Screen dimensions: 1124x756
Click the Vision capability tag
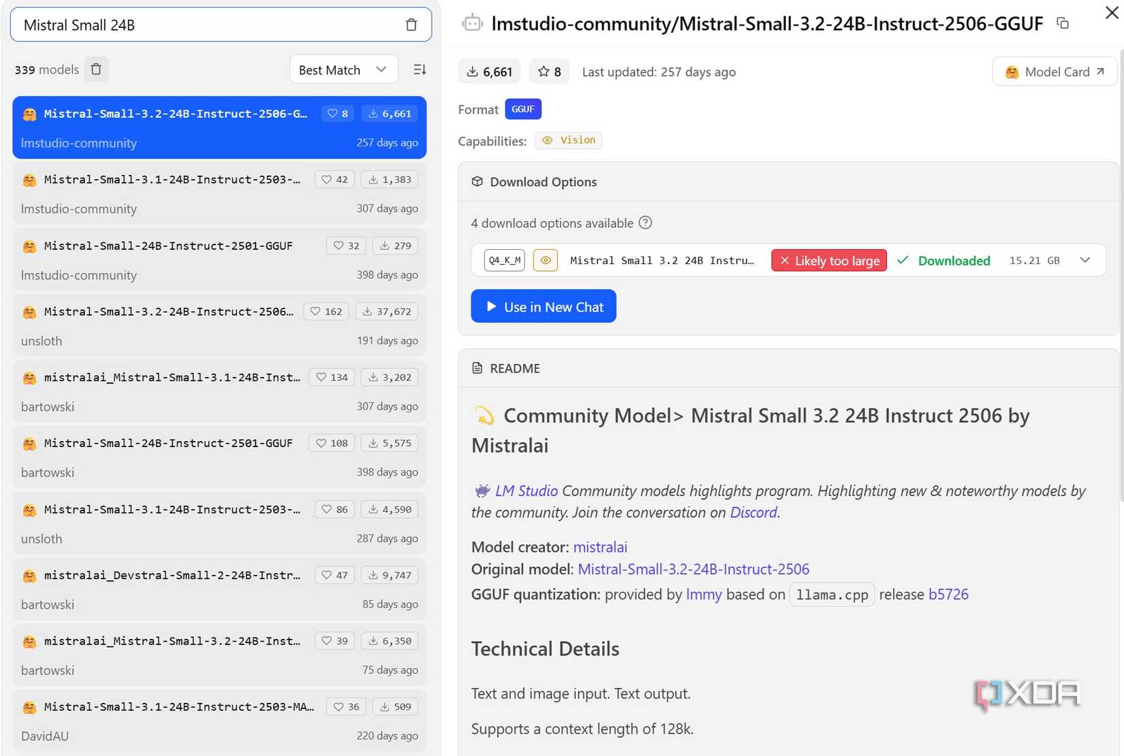pos(569,140)
